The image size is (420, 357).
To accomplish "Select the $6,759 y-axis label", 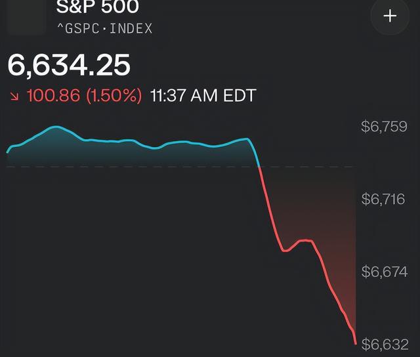I will click(x=384, y=127).
